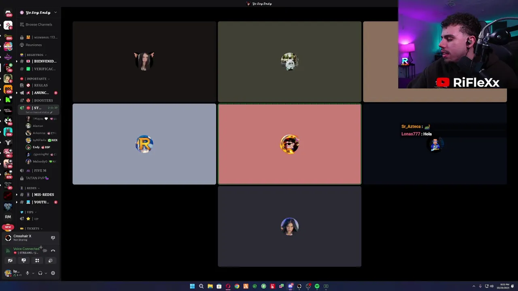Image resolution: width=518 pixels, height=291 pixels.
Task: Open Spotify from the taskbar
Action: pyautogui.click(x=317, y=286)
